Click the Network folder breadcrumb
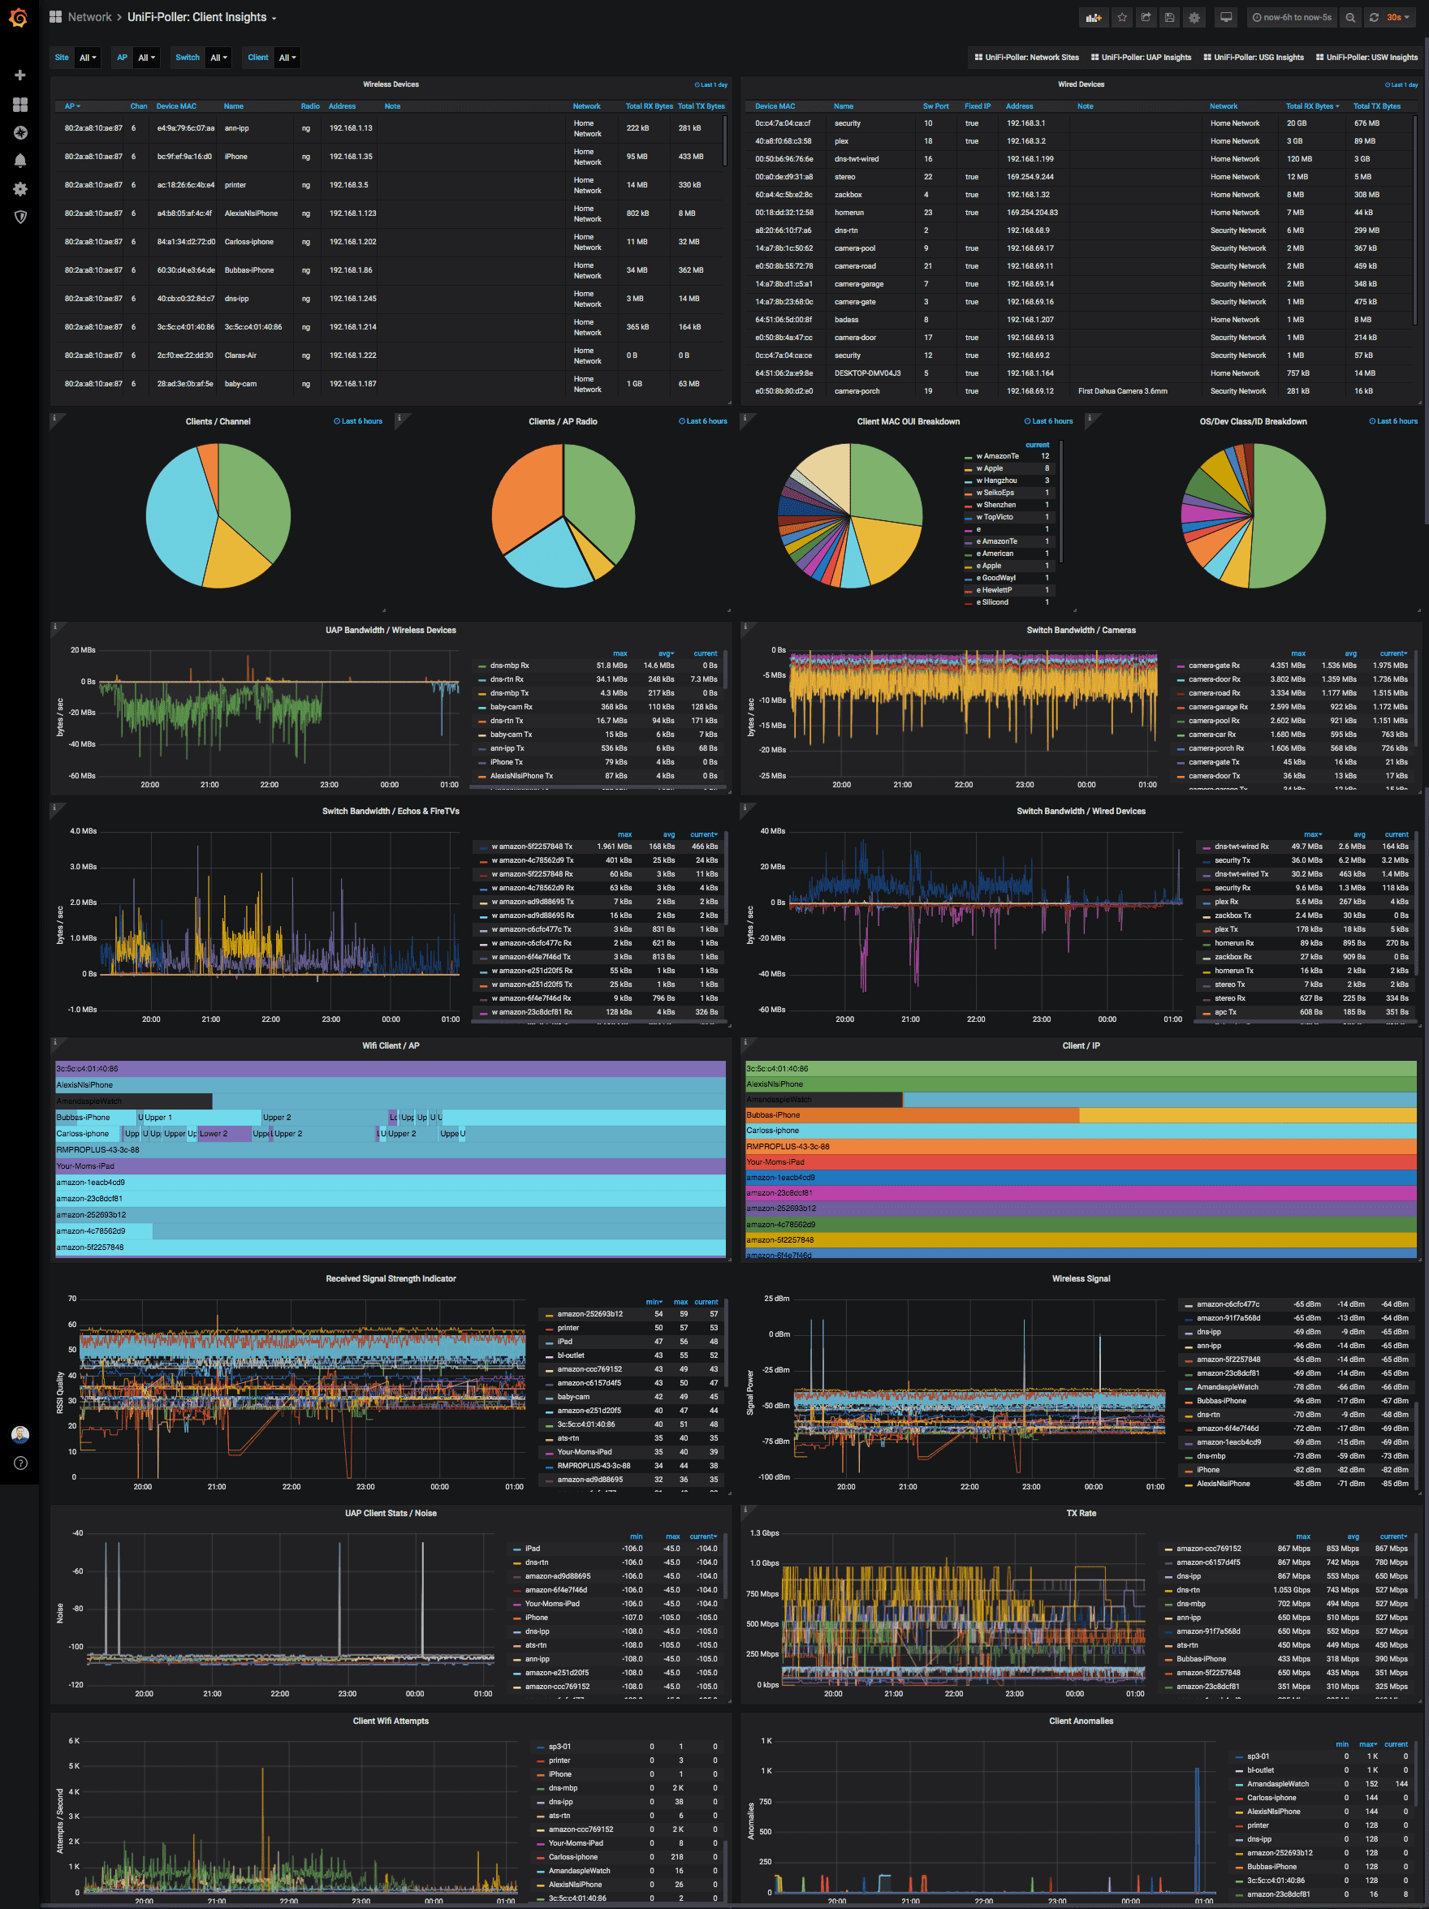Screen dimensions: 1429x1909 tap(90, 17)
